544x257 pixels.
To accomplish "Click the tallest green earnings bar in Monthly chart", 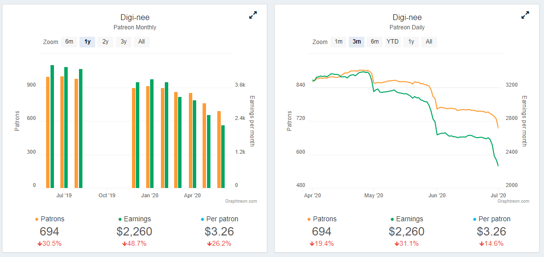I will (52, 126).
